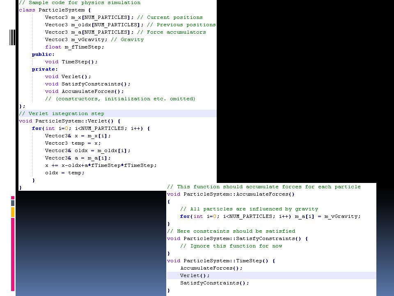Image resolution: width=394 pixels, height=296 pixels.
Task: Click the highlighted comment "// Verlet integration step"
Action: pyautogui.click(x=62, y=114)
